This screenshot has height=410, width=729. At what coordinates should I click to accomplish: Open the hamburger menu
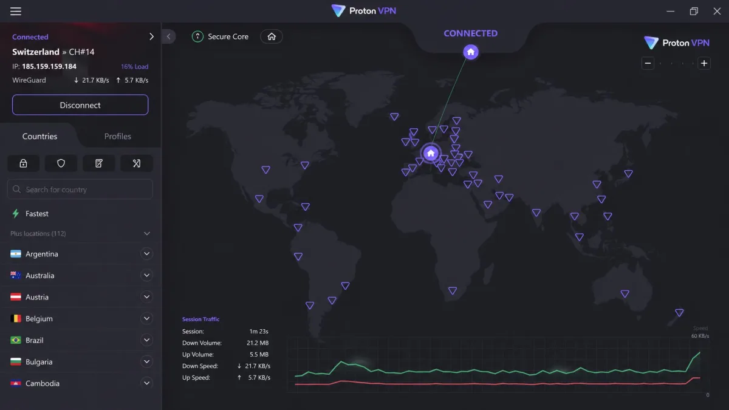pos(16,11)
